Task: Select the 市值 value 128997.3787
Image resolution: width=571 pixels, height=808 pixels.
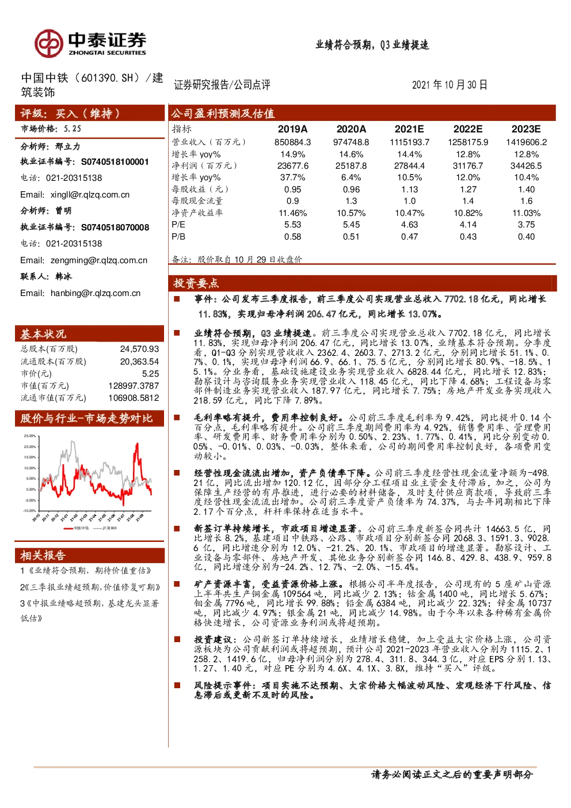Action: pyautogui.click(x=134, y=386)
